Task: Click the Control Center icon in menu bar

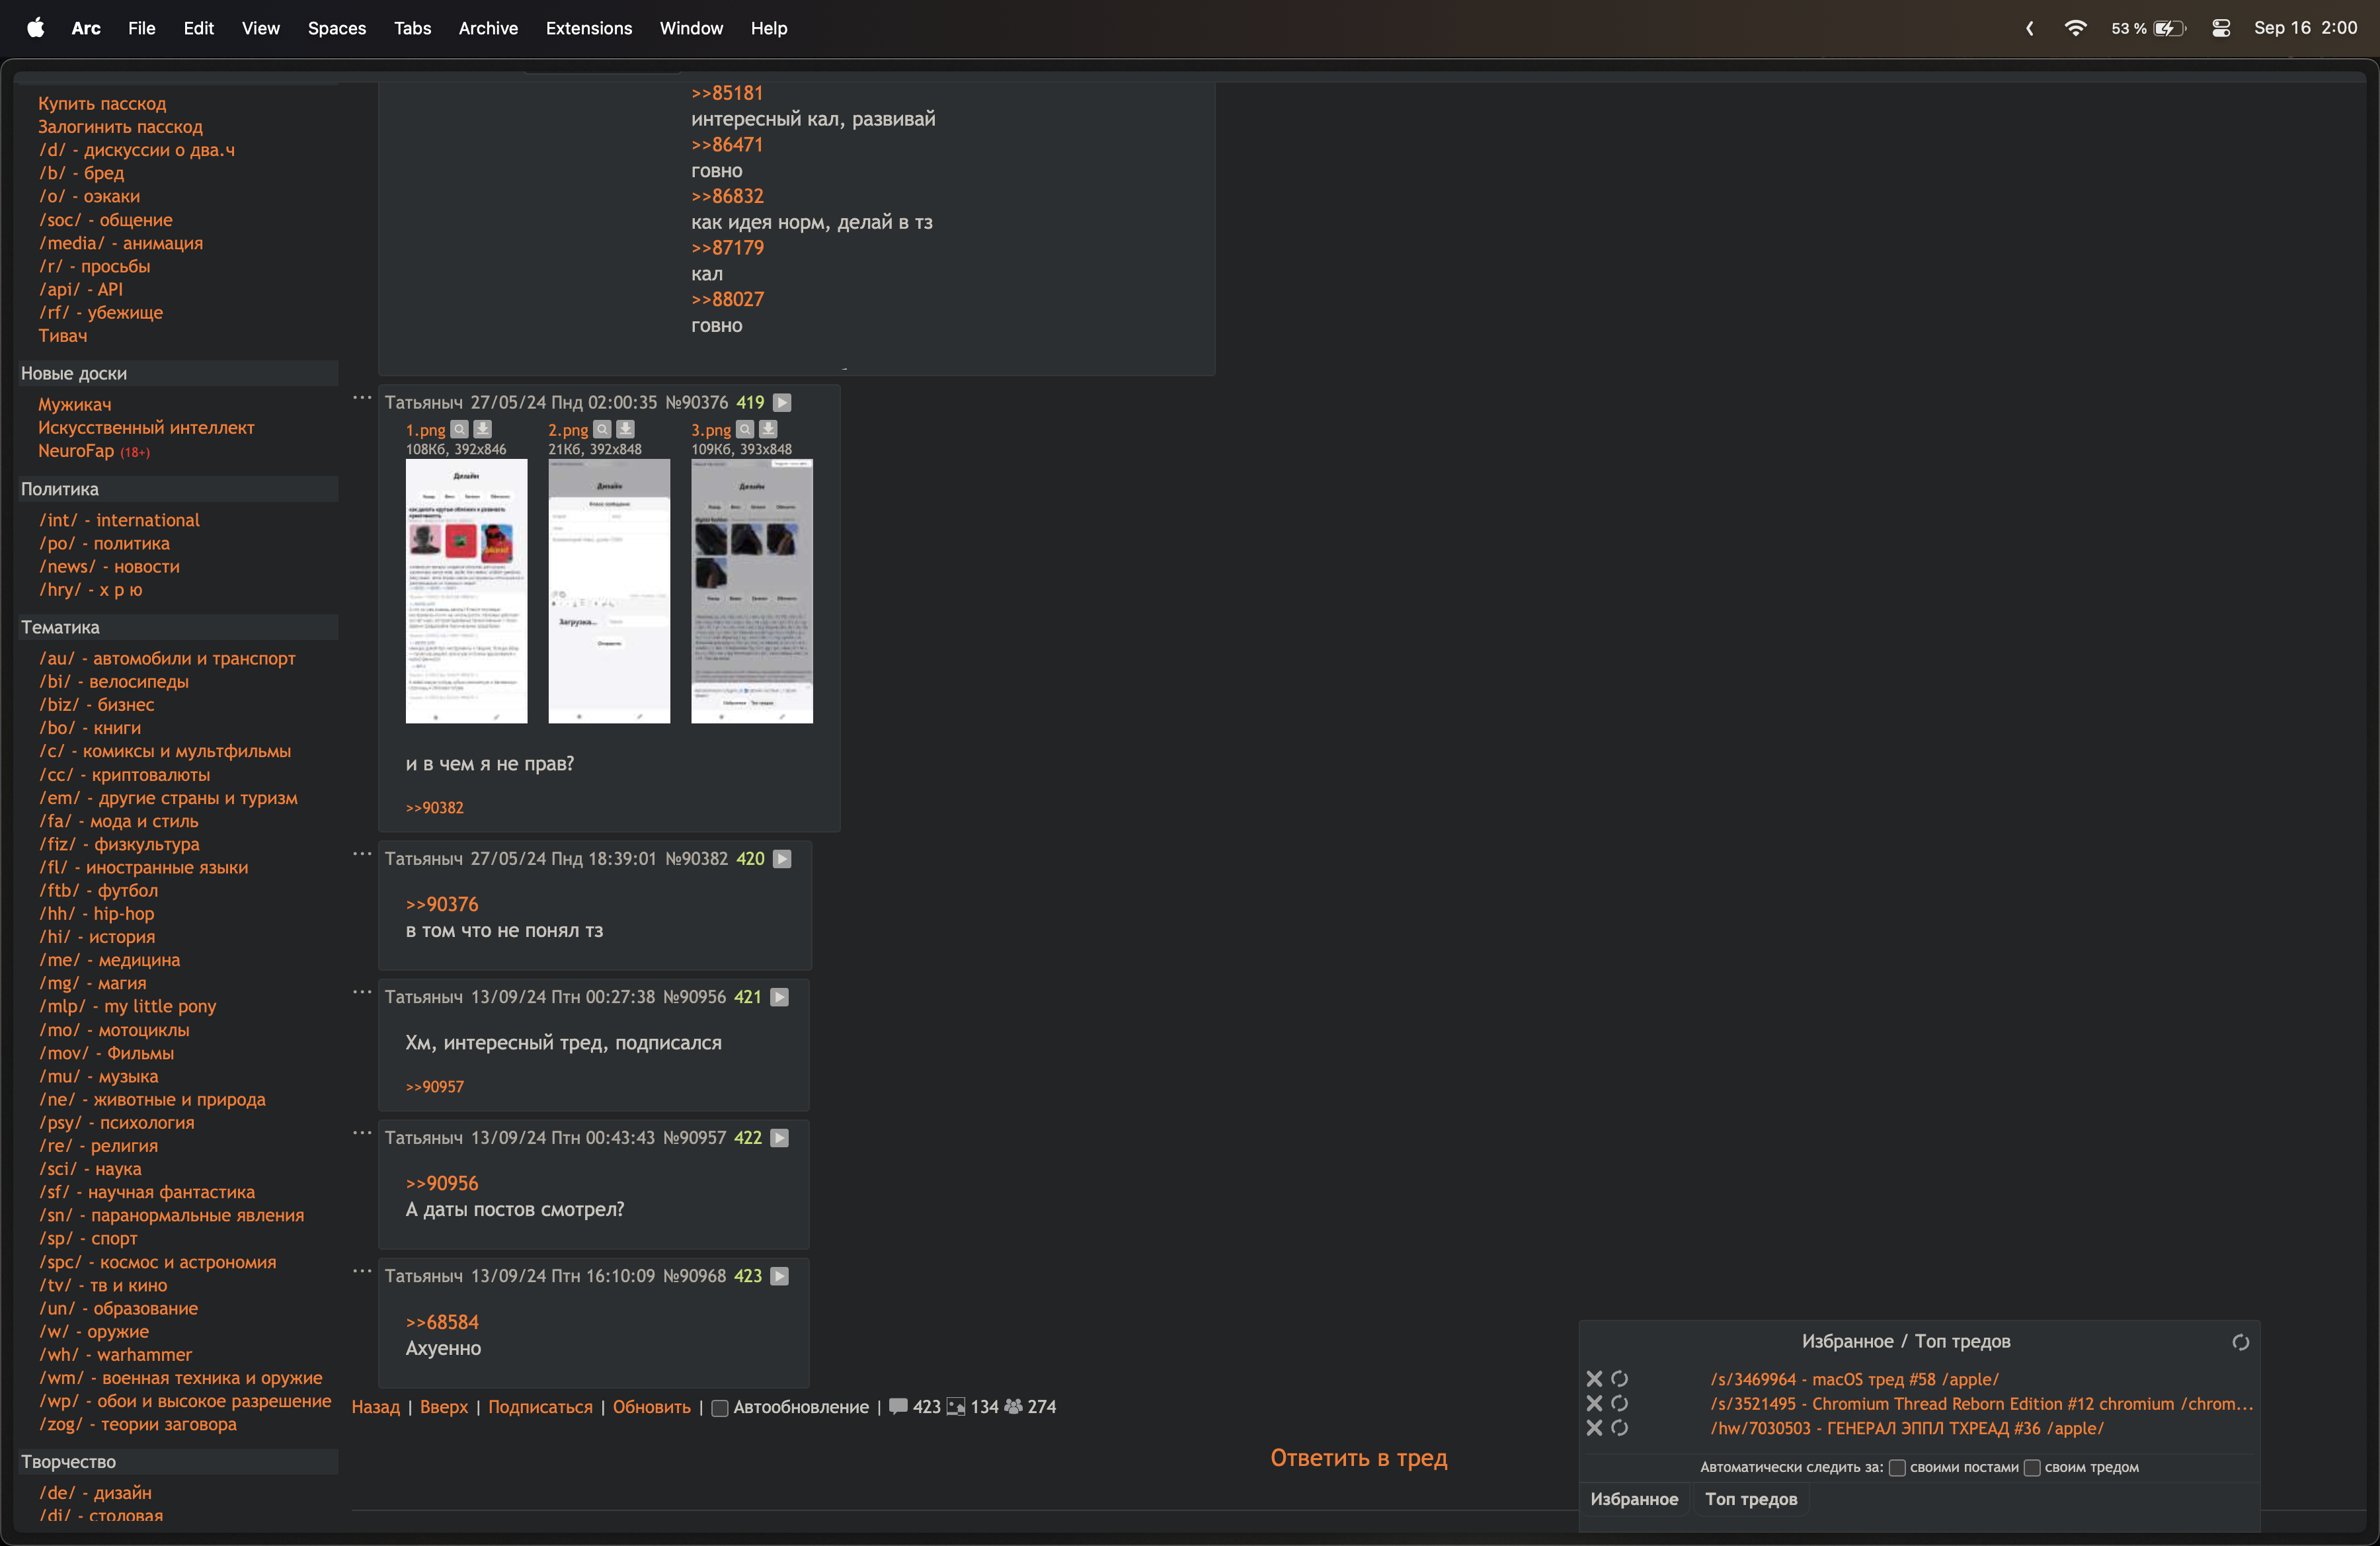Action: click(x=2220, y=28)
